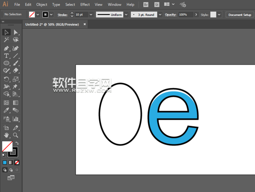Select the Zoom tool
Image resolution: width=255 pixels, height=192 pixels.
coord(16,135)
